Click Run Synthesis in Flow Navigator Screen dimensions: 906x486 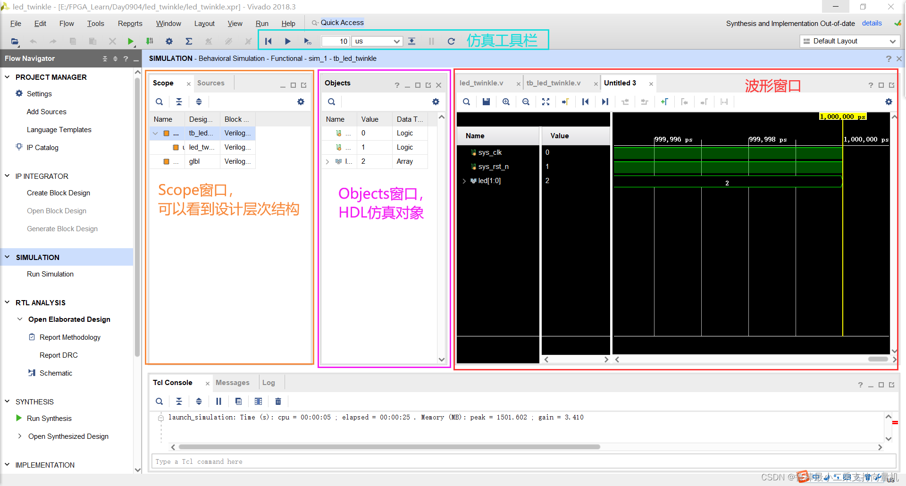pos(49,419)
